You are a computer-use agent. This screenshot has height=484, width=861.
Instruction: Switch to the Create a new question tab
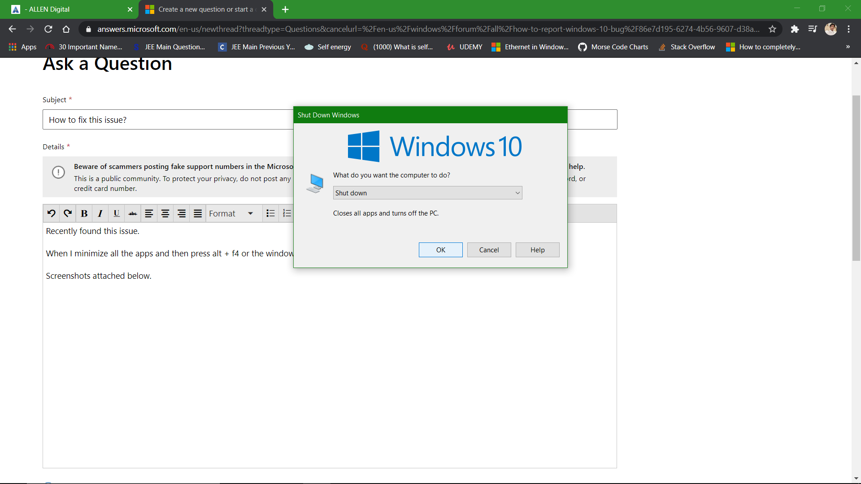point(205,9)
